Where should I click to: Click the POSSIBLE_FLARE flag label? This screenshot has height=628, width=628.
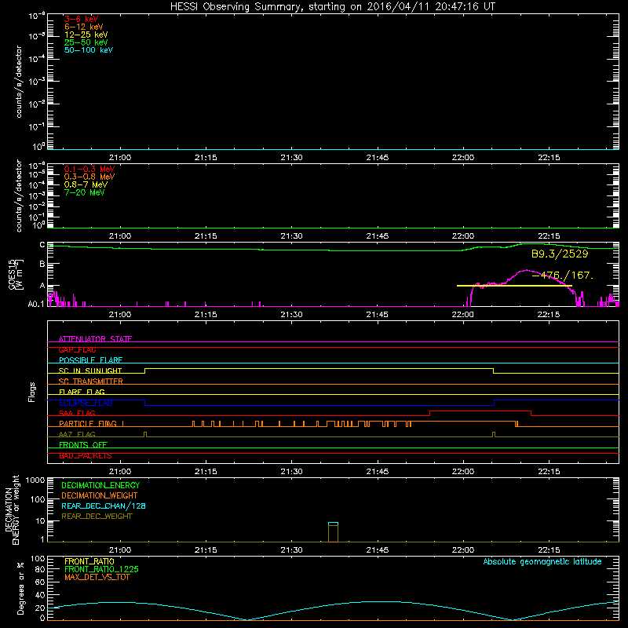(x=90, y=360)
